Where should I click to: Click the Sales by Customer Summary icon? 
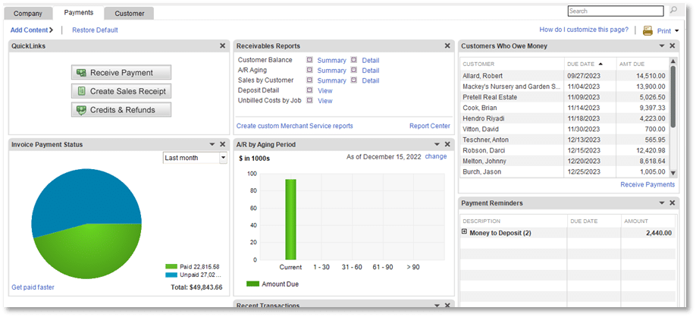coord(309,80)
